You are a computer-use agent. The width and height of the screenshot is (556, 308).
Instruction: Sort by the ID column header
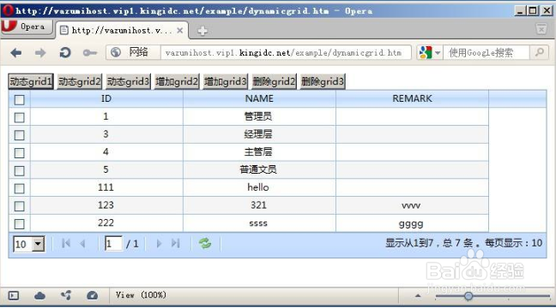(106, 98)
